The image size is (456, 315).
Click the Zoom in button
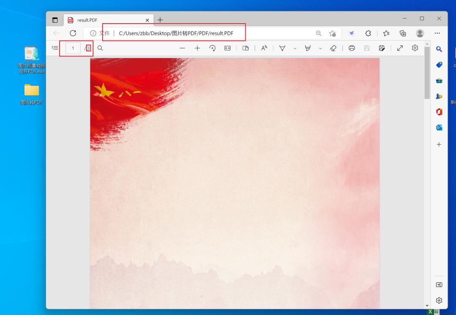(x=197, y=48)
